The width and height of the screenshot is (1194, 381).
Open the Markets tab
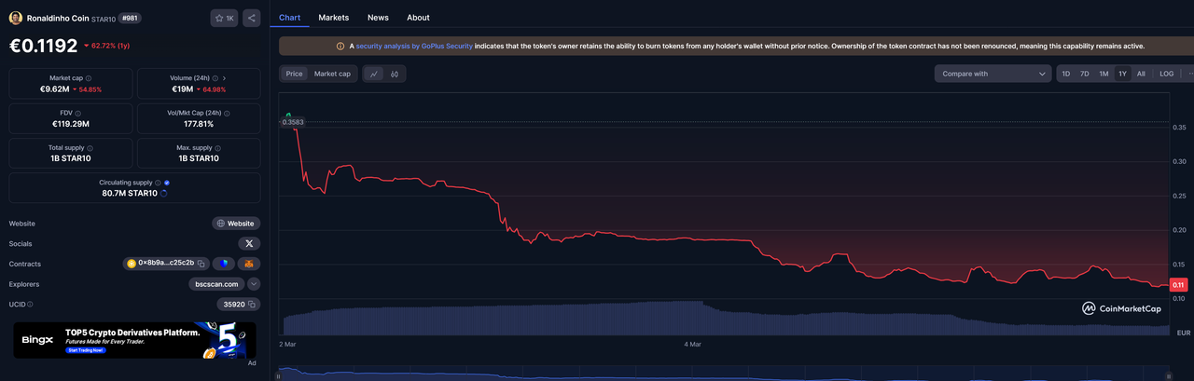coord(333,18)
